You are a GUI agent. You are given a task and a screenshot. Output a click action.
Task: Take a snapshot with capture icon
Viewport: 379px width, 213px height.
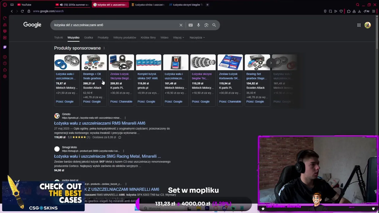(330, 11)
